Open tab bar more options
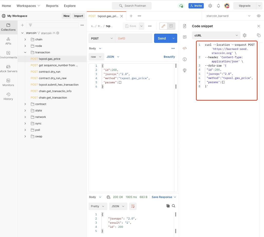 tap(139, 16)
